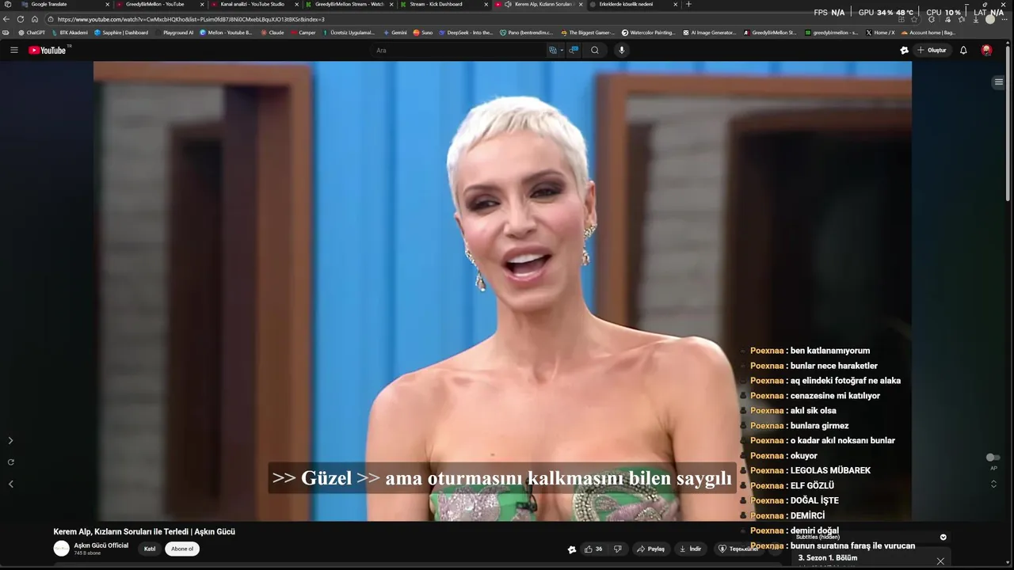Screen dimensions: 1014x570
Task: Click the up-down chevrons below AP toggle
Action: (993, 484)
